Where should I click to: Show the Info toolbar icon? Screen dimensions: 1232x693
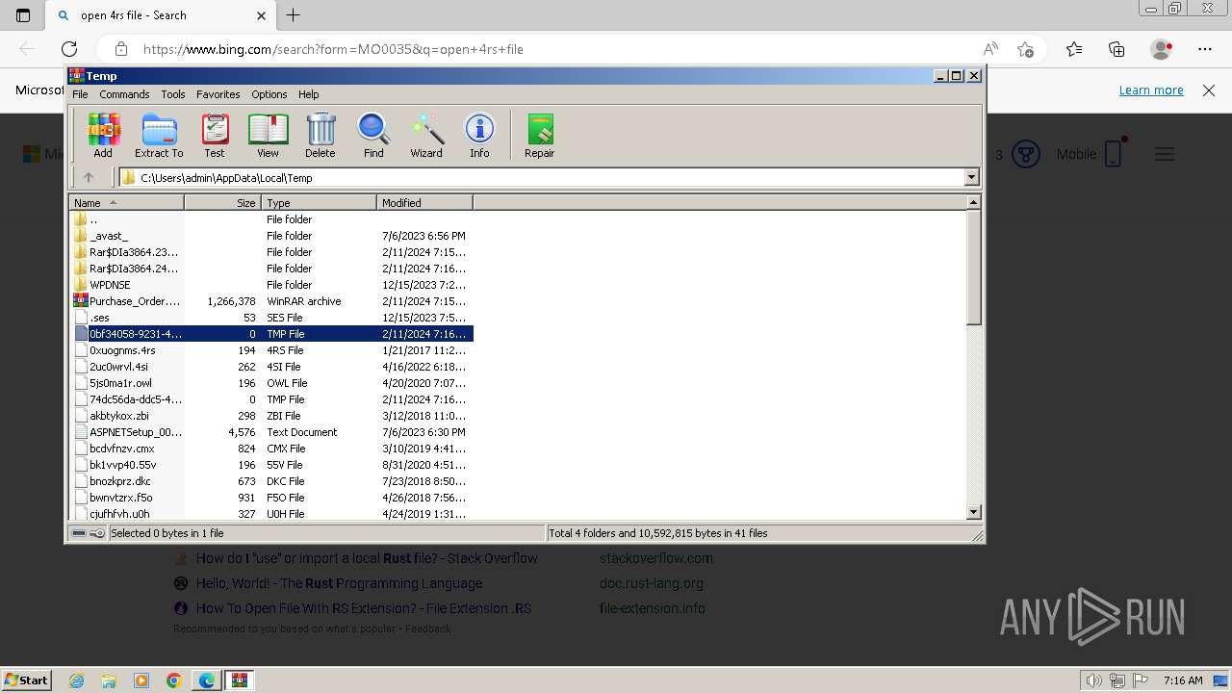479,135
